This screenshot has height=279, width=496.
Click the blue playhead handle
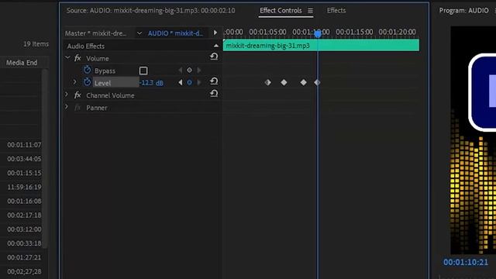click(318, 33)
